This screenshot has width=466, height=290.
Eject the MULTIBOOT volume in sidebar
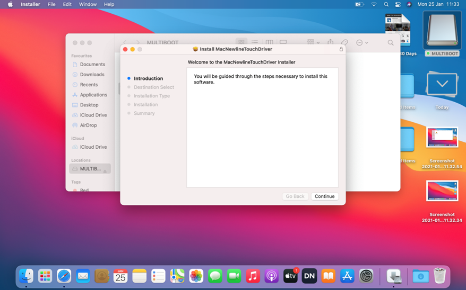pyautogui.click(x=105, y=169)
